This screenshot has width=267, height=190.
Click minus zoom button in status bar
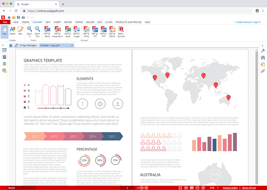click(197, 188)
